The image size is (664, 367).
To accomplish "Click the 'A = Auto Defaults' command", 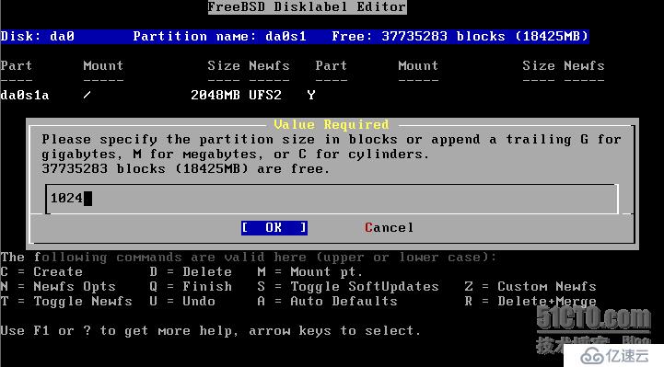I will (x=327, y=301).
